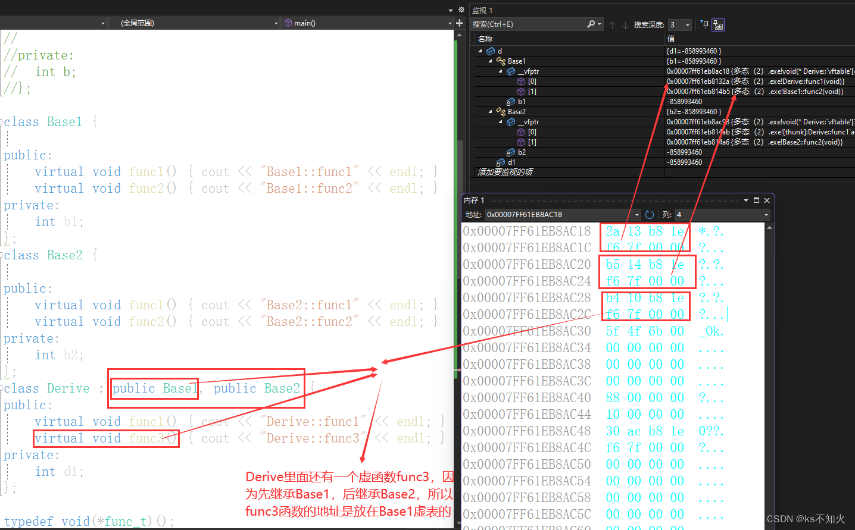Click the locked field icon of b2
This screenshot has width=855, height=530.
(511, 152)
